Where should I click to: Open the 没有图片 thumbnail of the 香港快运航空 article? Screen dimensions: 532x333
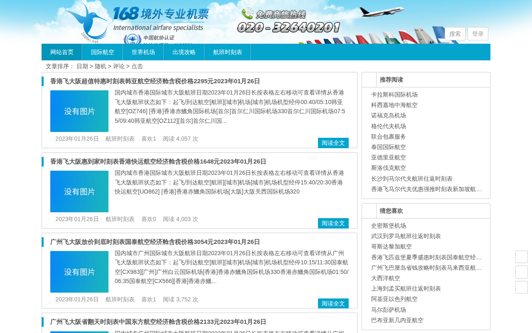pos(79,191)
